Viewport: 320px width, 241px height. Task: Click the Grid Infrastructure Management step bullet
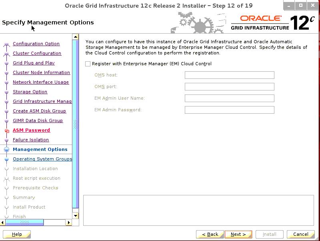tap(6, 102)
